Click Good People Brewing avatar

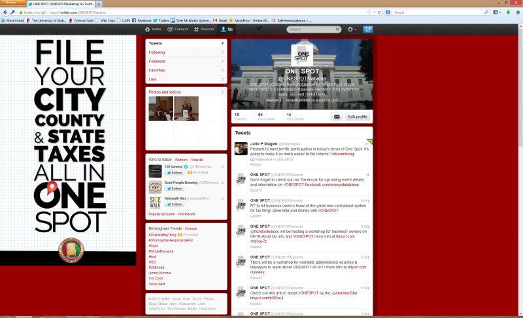(x=155, y=187)
